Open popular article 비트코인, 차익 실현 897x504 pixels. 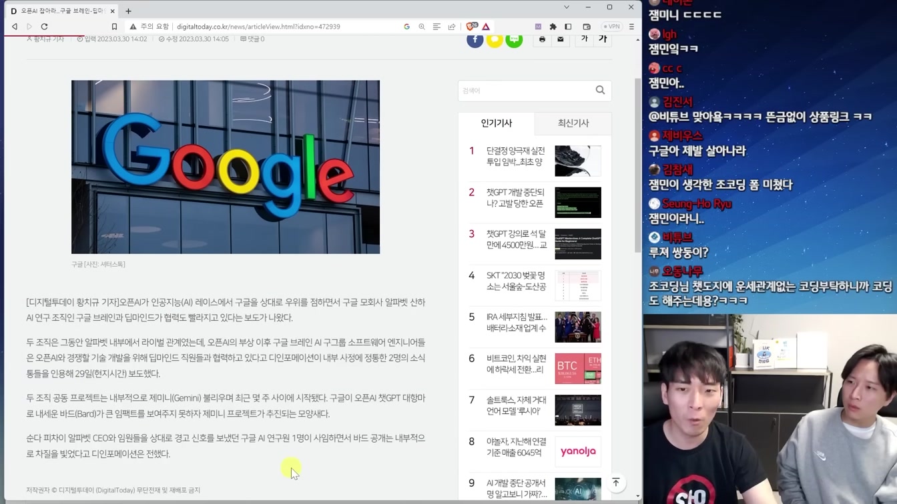pos(516,364)
